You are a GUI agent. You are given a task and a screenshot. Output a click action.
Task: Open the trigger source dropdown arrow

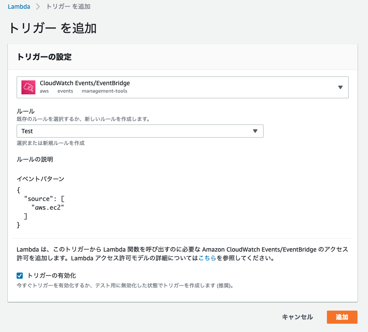point(340,87)
